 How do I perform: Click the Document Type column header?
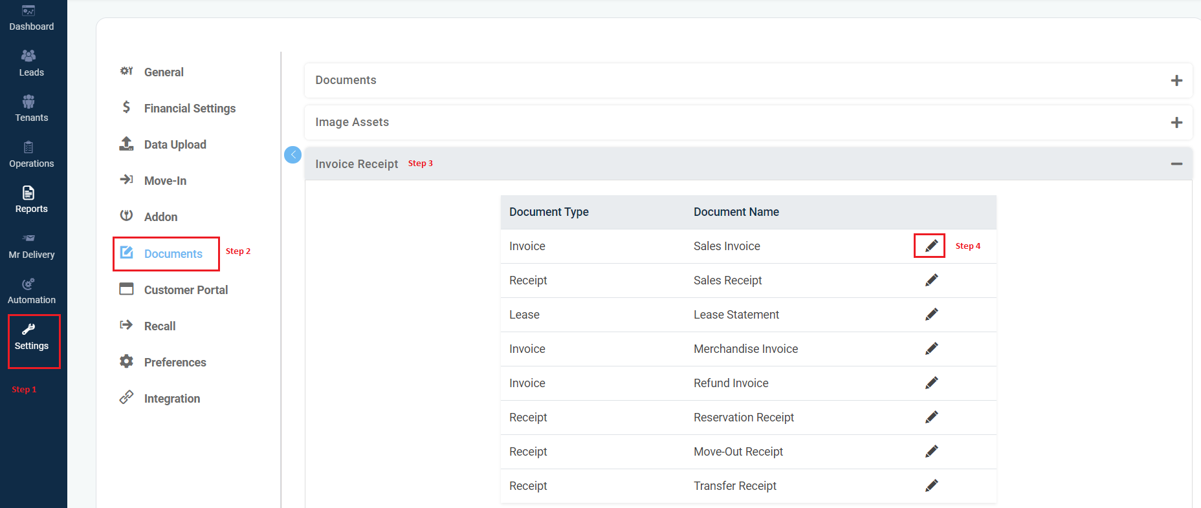point(549,212)
